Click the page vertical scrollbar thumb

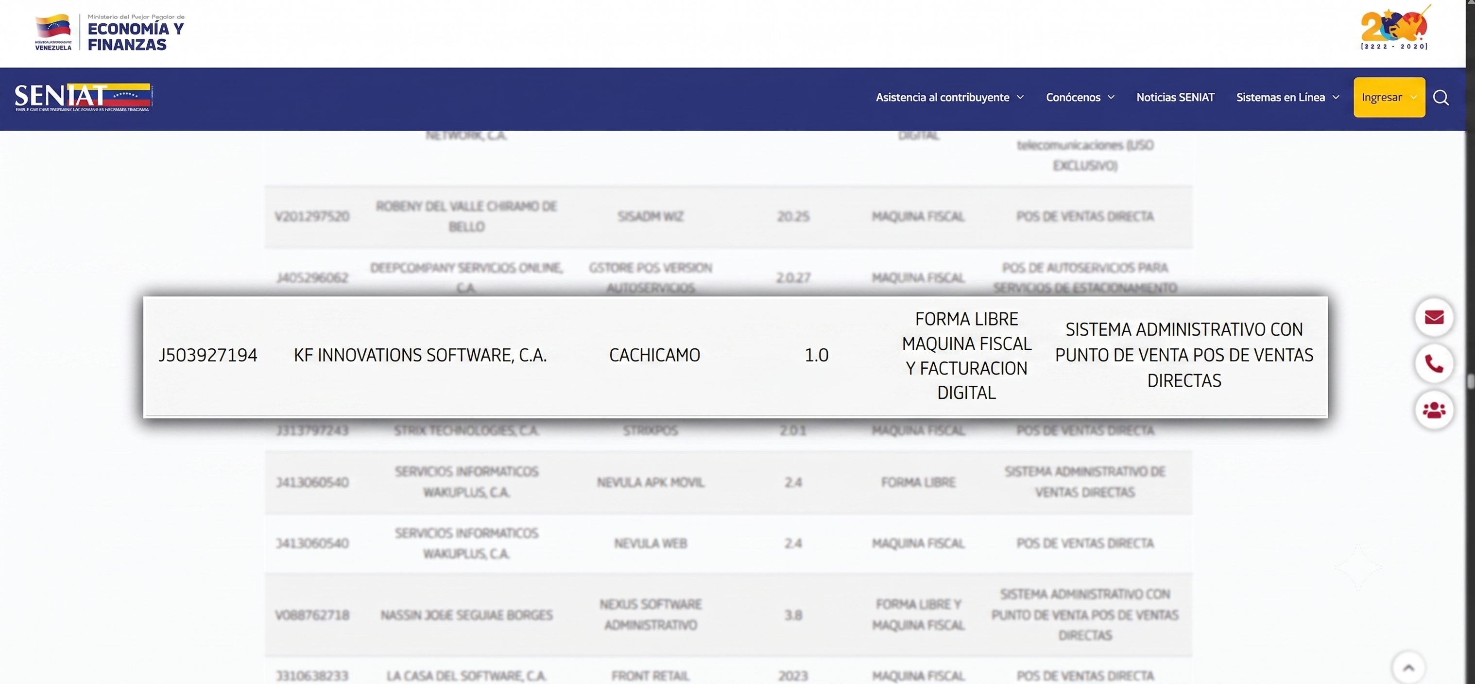click(1471, 381)
